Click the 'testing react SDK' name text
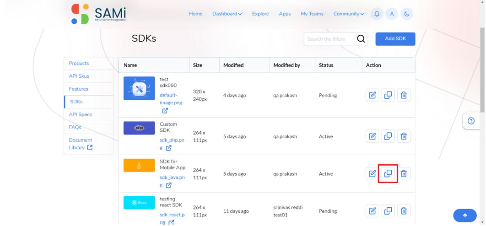This screenshot has height=226, width=486. (171, 202)
